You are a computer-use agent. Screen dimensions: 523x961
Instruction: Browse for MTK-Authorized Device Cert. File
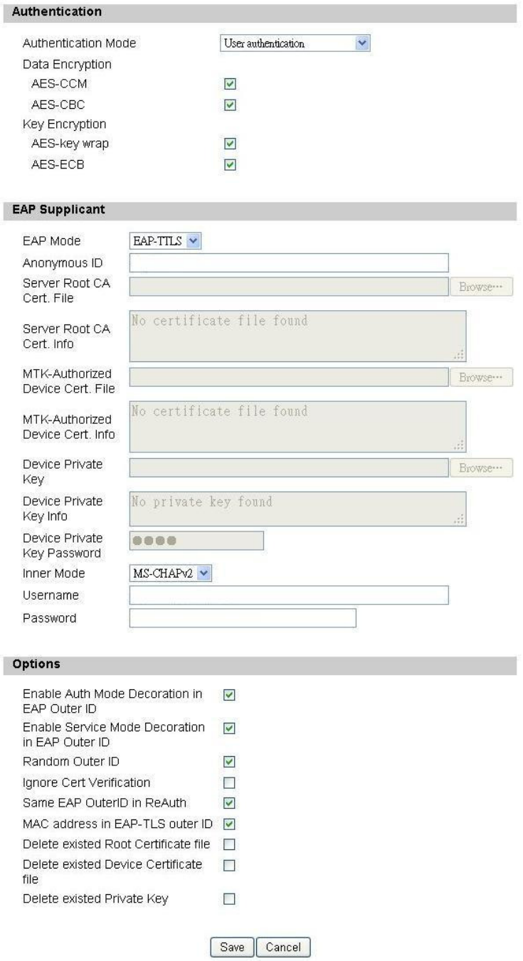point(482,377)
